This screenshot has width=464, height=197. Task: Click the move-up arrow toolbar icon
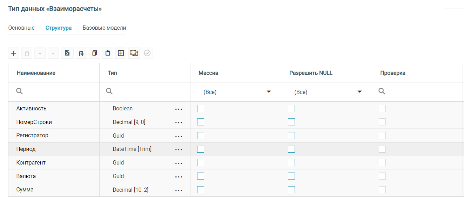click(x=40, y=53)
